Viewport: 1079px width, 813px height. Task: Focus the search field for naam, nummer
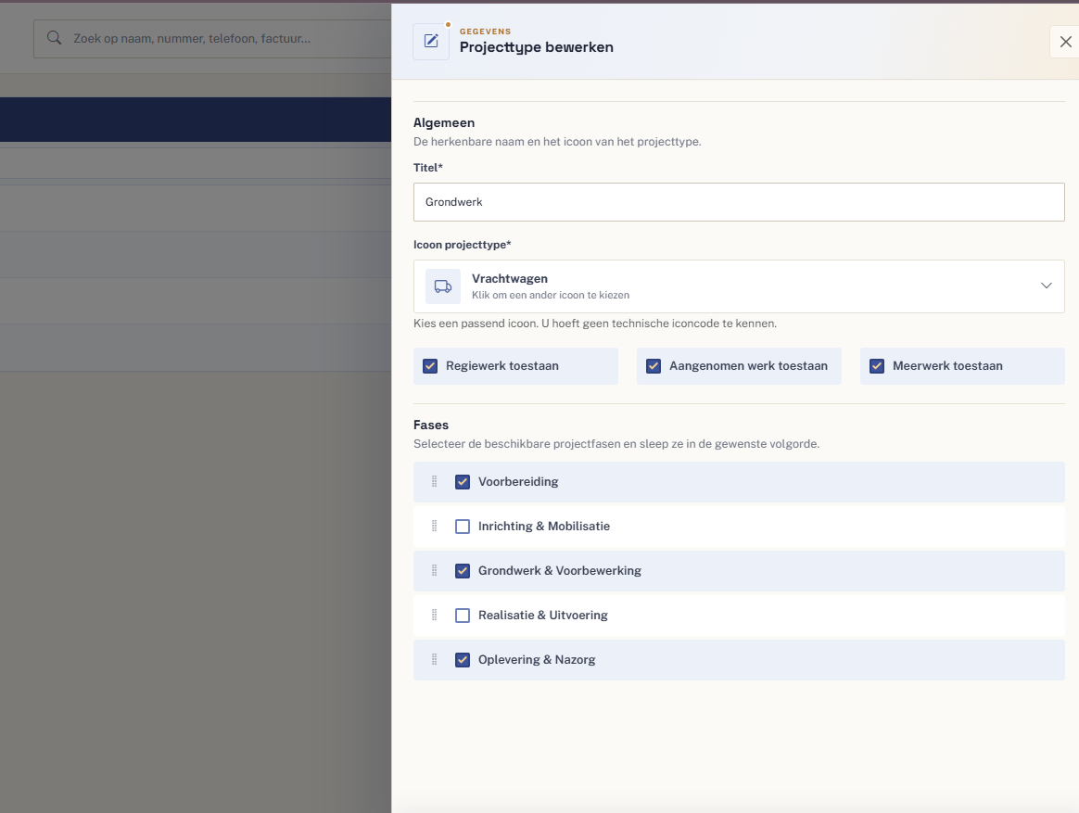point(212,39)
